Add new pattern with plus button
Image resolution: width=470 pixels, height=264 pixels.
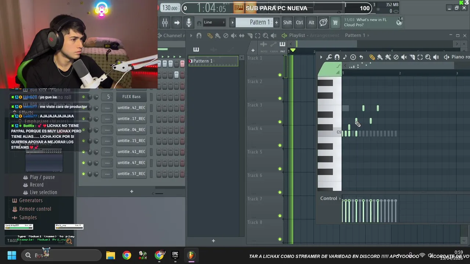(x=276, y=22)
